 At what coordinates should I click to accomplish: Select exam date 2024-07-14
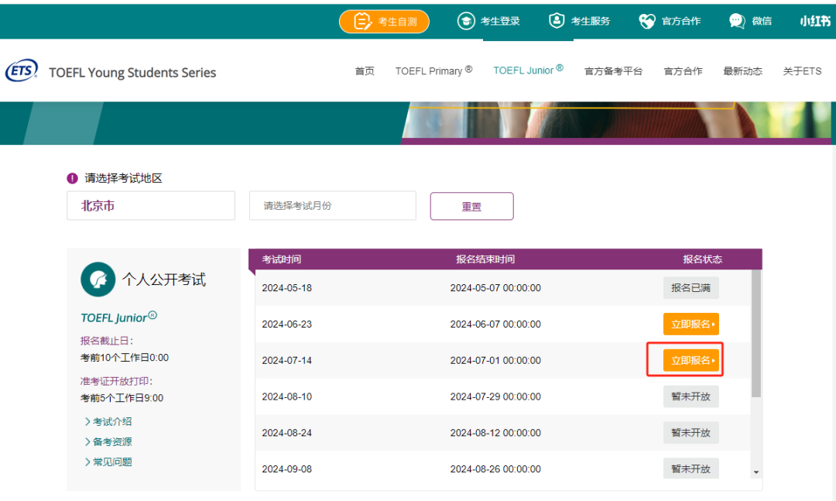click(287, 361)
